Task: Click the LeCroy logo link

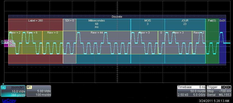Action: pos(9,101)
